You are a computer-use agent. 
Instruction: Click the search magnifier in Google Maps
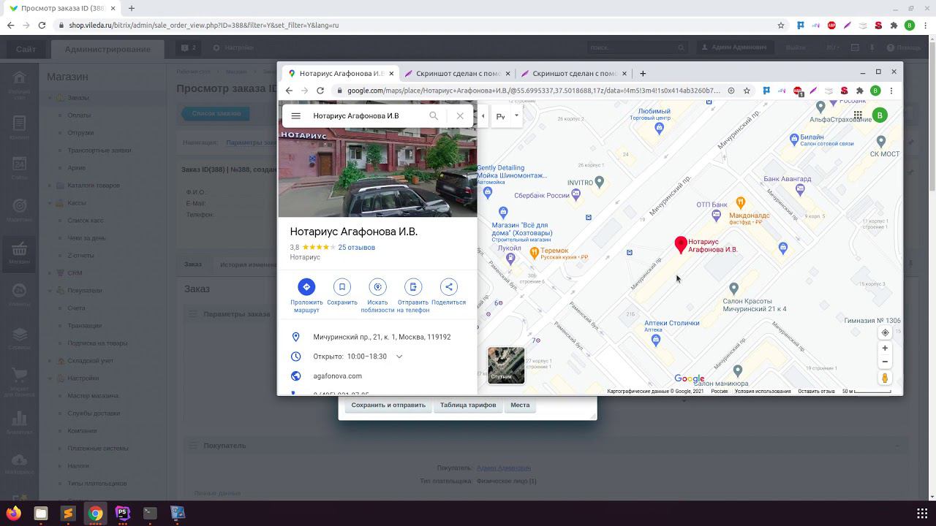[434, 115]
